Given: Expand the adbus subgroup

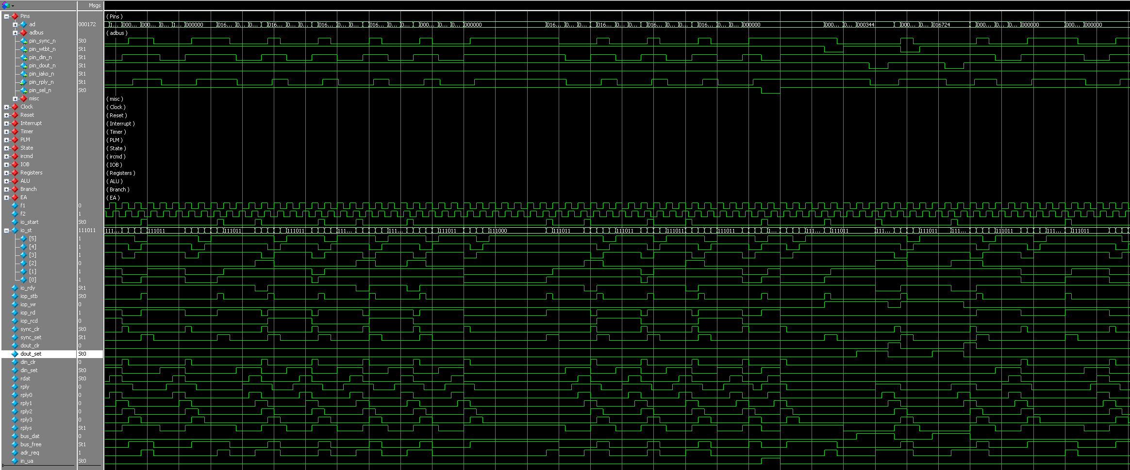Looking at the screenshot, I should (x=15, y=32).
